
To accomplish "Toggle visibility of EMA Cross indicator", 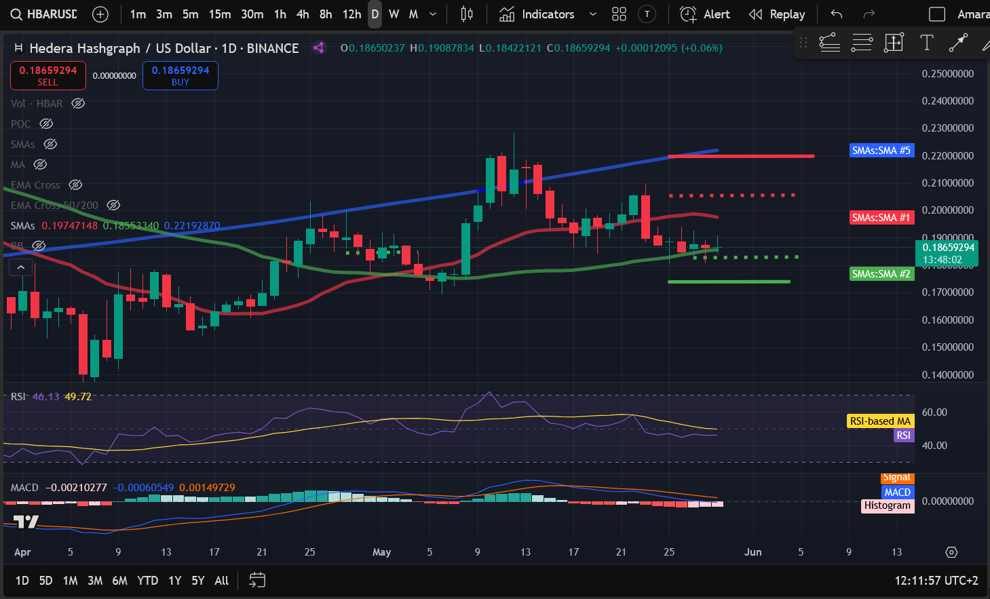I will (75, 185).
